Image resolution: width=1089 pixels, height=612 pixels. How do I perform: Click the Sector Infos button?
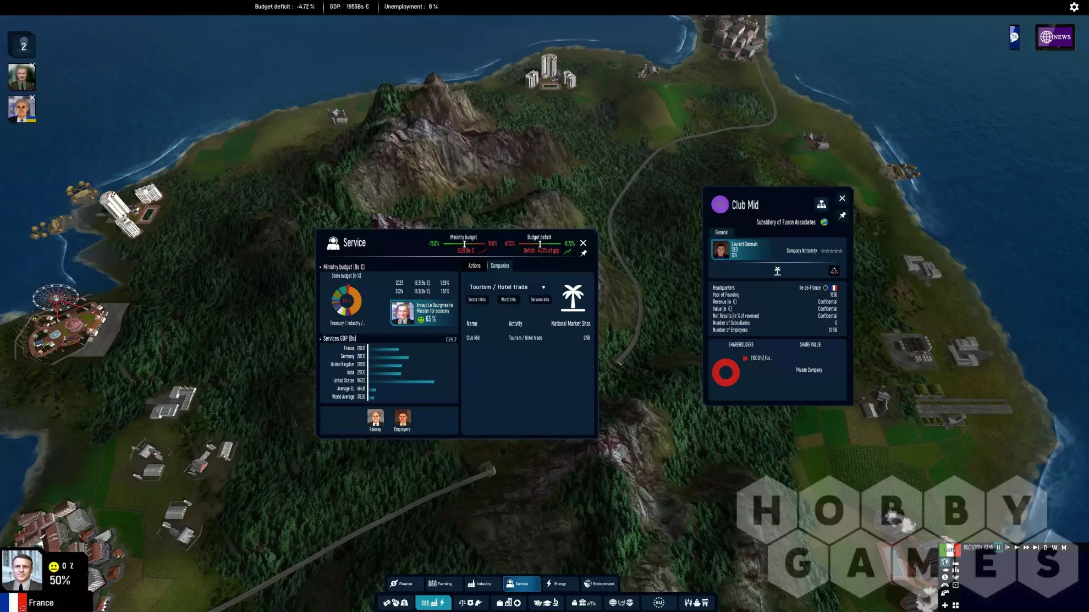[x=477, y=300]
